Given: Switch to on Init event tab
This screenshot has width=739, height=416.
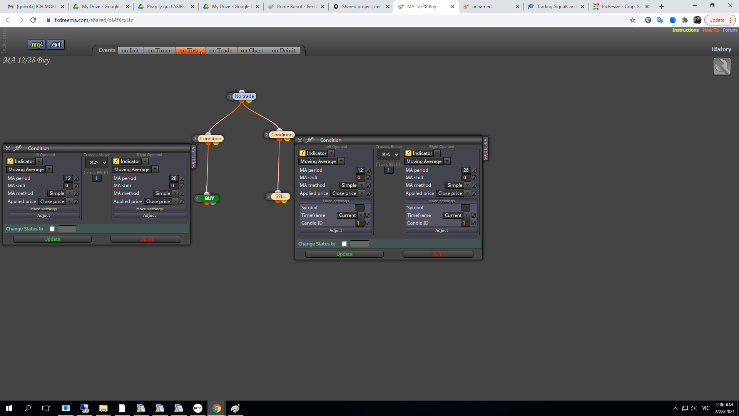Looking at the screenshot, I should 130,50.
